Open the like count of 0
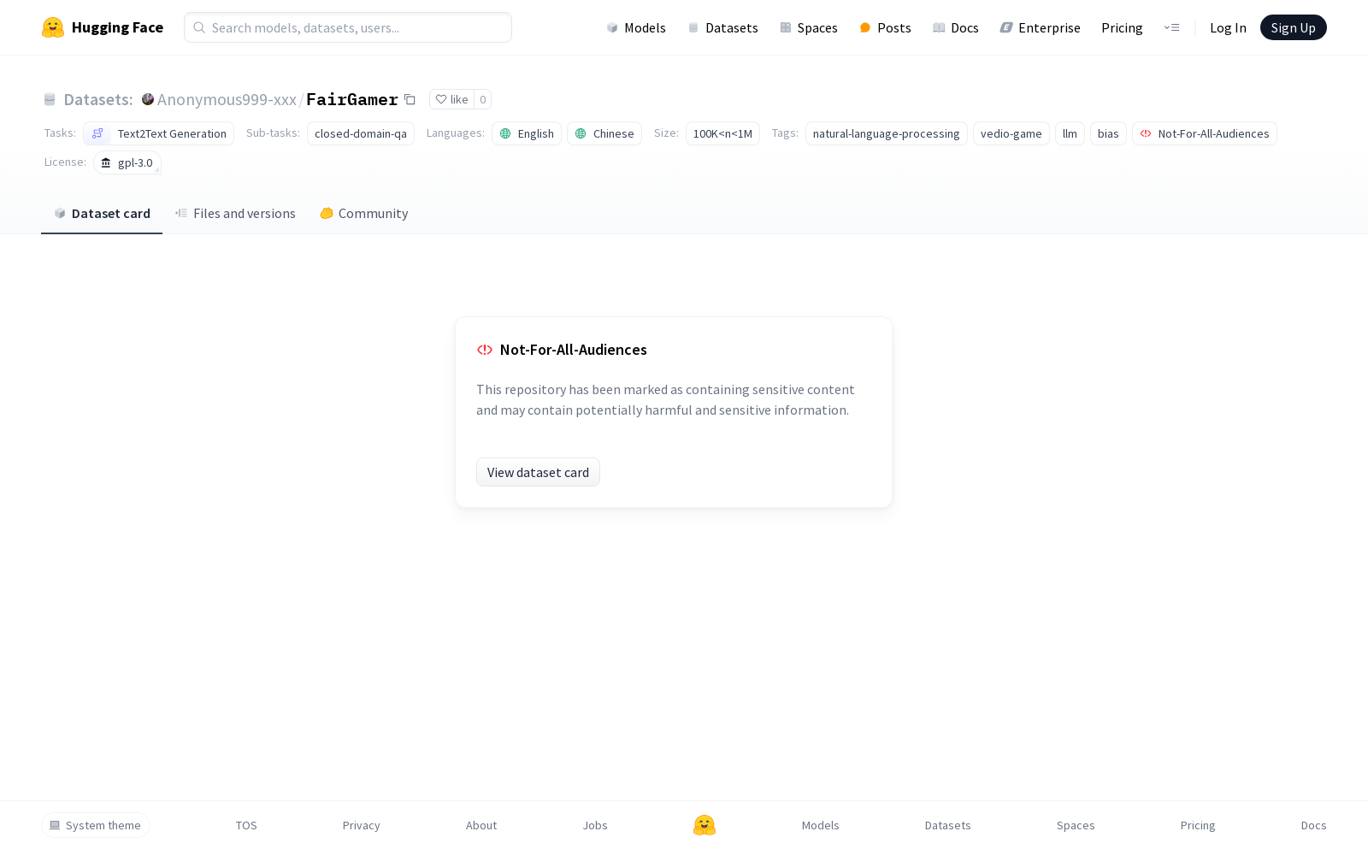1368x855 pixels. pyautogui.click(x=483, y=99)
